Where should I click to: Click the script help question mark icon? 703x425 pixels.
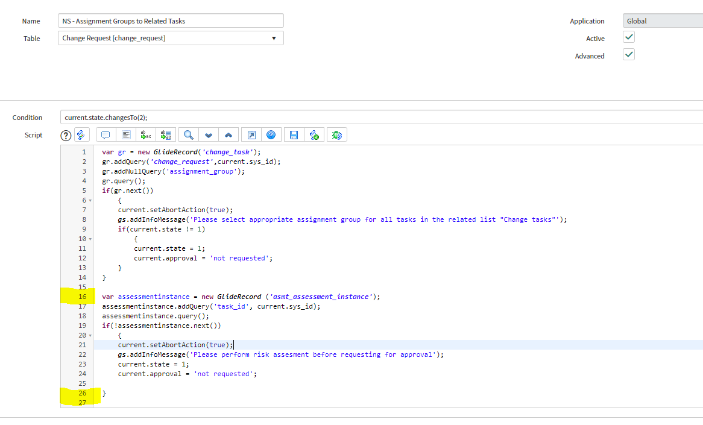66,136
